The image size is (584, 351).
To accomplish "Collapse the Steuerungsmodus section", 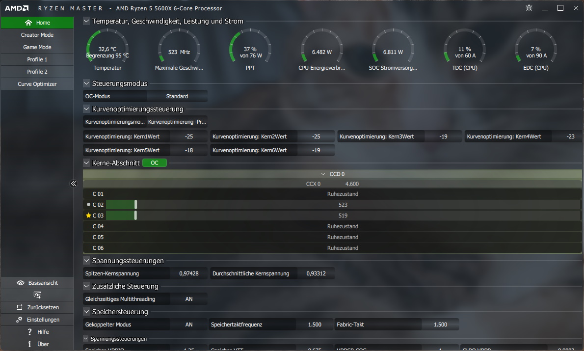I will (86, 83).
